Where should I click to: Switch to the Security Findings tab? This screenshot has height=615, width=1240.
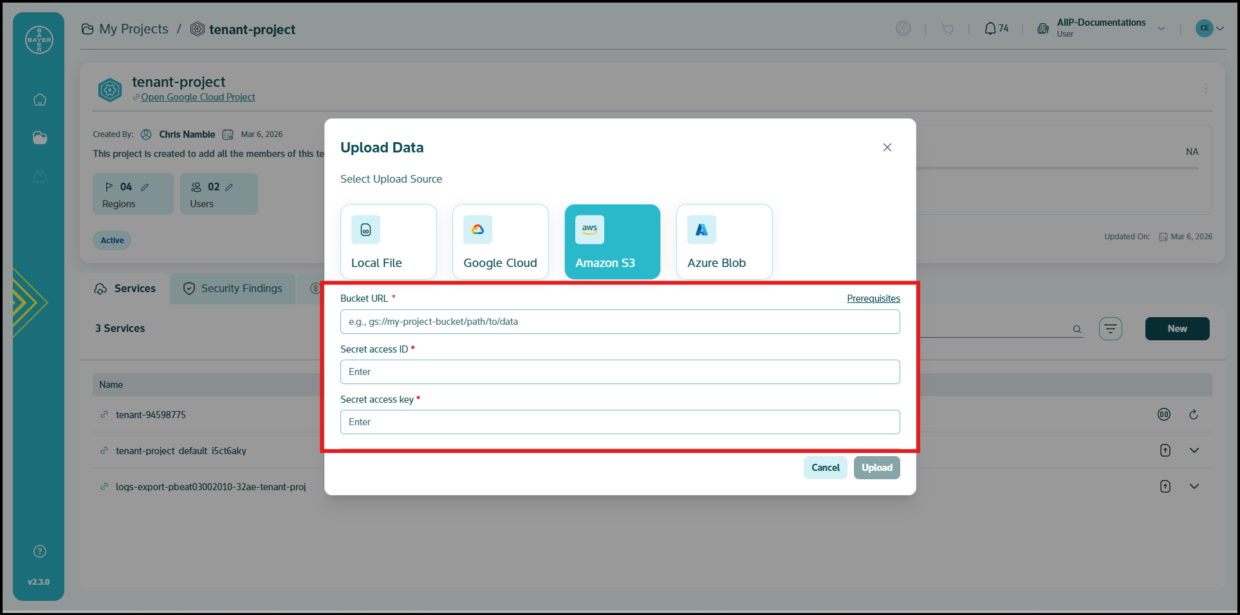(x=233, y=289)
